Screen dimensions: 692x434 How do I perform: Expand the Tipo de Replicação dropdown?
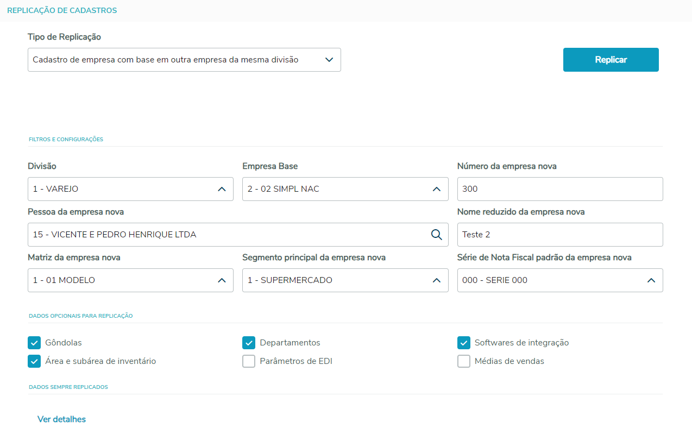[184, 60]
